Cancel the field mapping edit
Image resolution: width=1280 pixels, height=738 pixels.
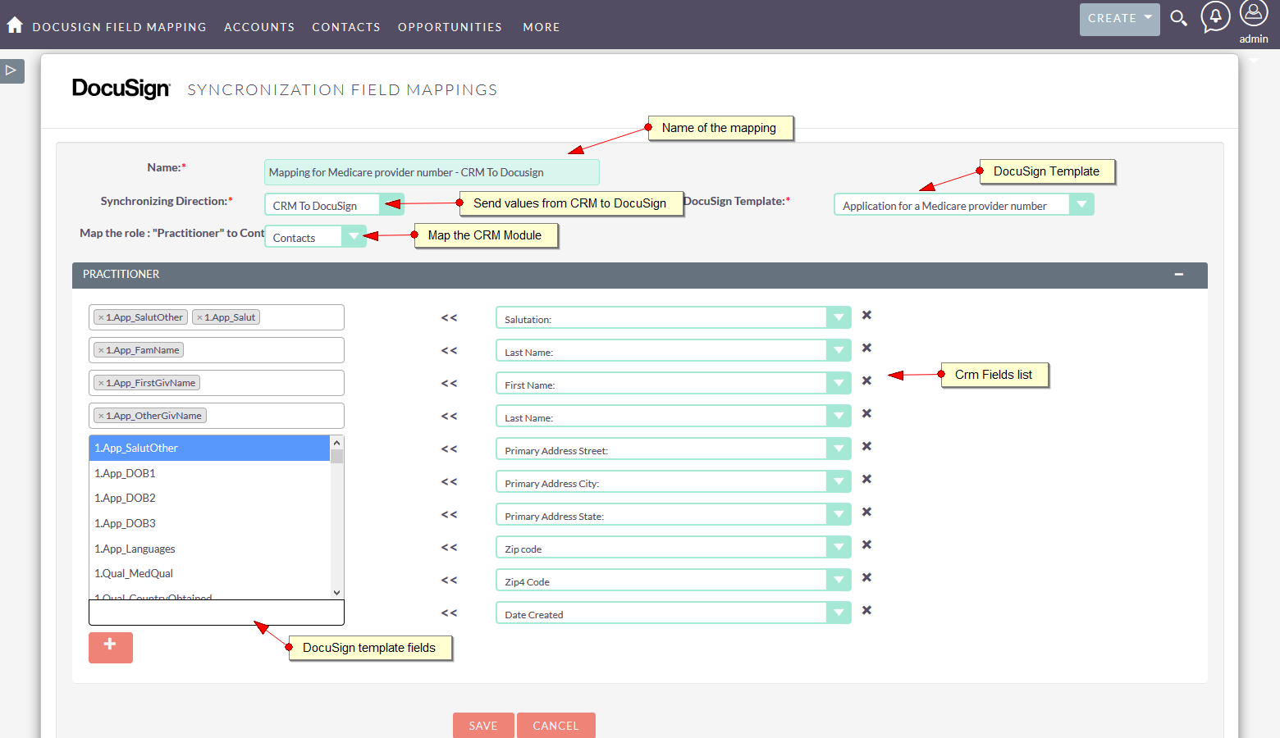point(555,725)
